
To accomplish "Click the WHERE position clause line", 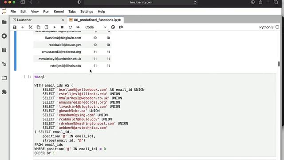I will point(70,149).
